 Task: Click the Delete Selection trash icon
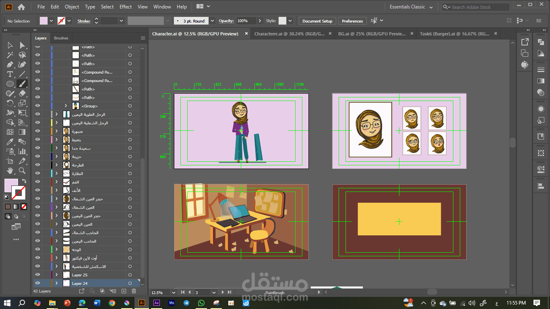134,291
